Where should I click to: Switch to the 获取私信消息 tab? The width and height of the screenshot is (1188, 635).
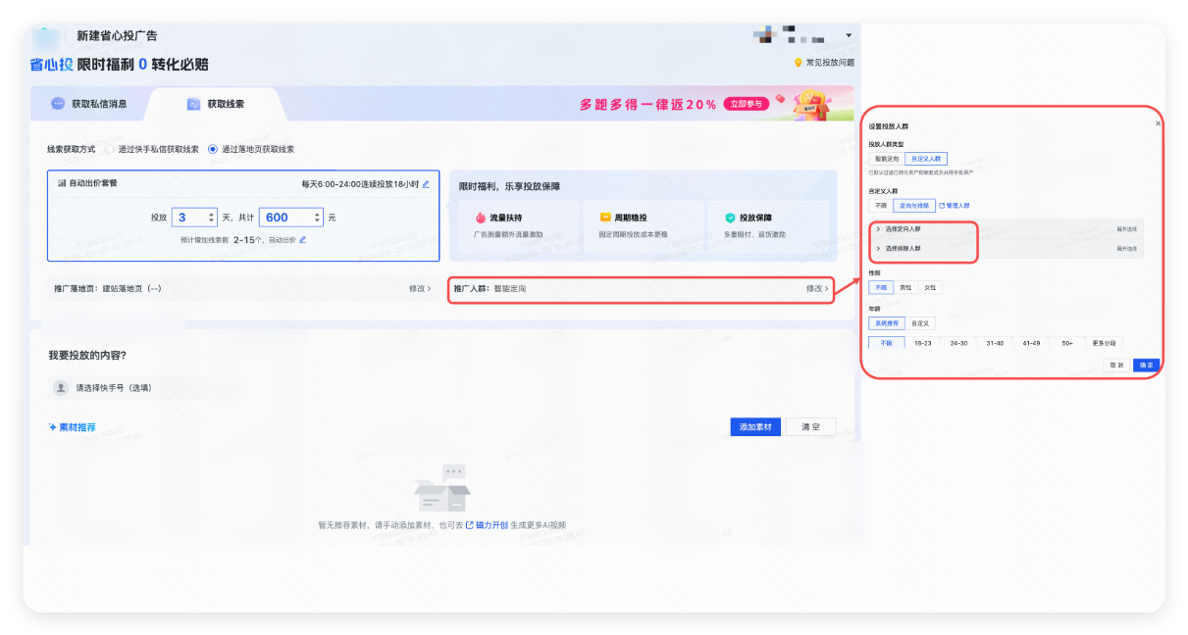(x=98, y=104)
